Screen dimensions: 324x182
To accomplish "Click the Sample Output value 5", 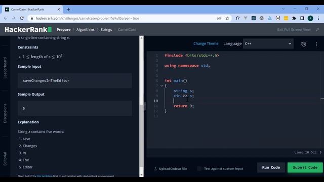I will point(24,108).
